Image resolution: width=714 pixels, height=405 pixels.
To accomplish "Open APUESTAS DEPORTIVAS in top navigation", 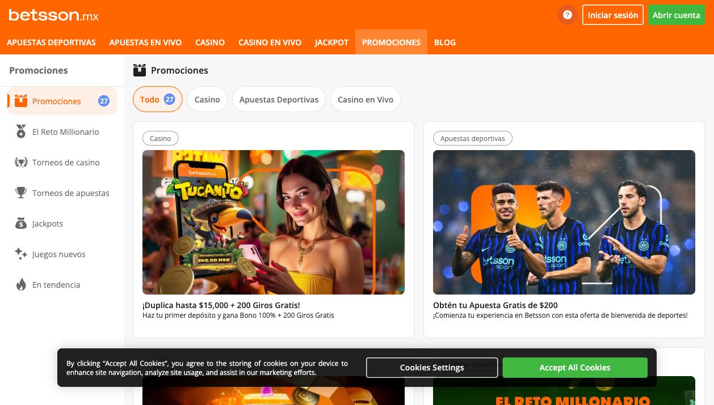I will [x=51, y=42].
